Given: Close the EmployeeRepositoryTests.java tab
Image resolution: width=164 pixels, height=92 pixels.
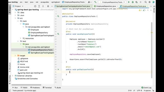Looking at the screenshot, I should pyautogui.click(x=148, y=6).
